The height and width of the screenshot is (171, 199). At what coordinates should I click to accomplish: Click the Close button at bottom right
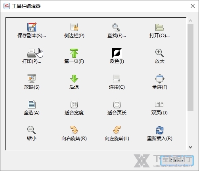coord(177,161)
